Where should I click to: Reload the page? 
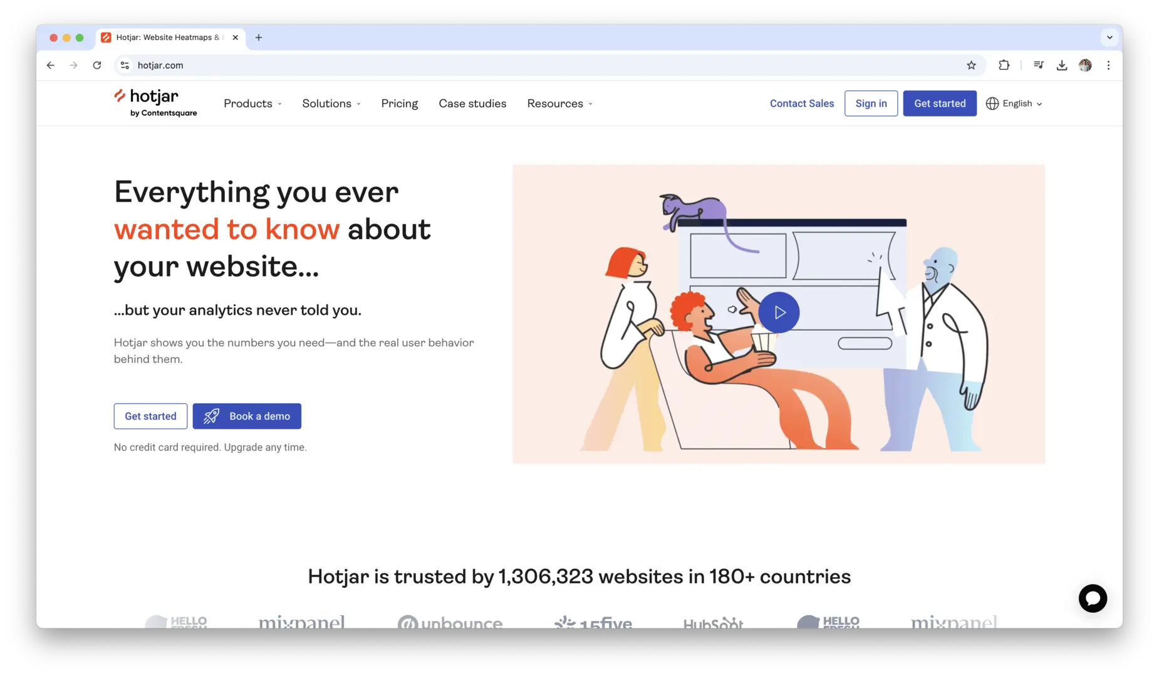click(x=97, y=65)
